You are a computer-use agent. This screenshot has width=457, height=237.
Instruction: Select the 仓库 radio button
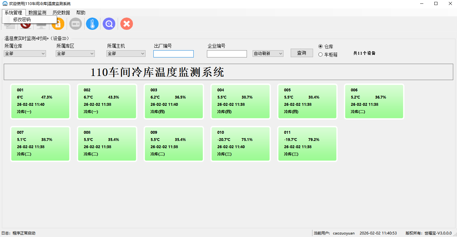point(321,46)
